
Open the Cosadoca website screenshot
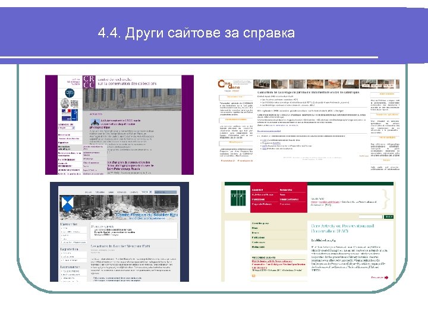coord(309,125)
